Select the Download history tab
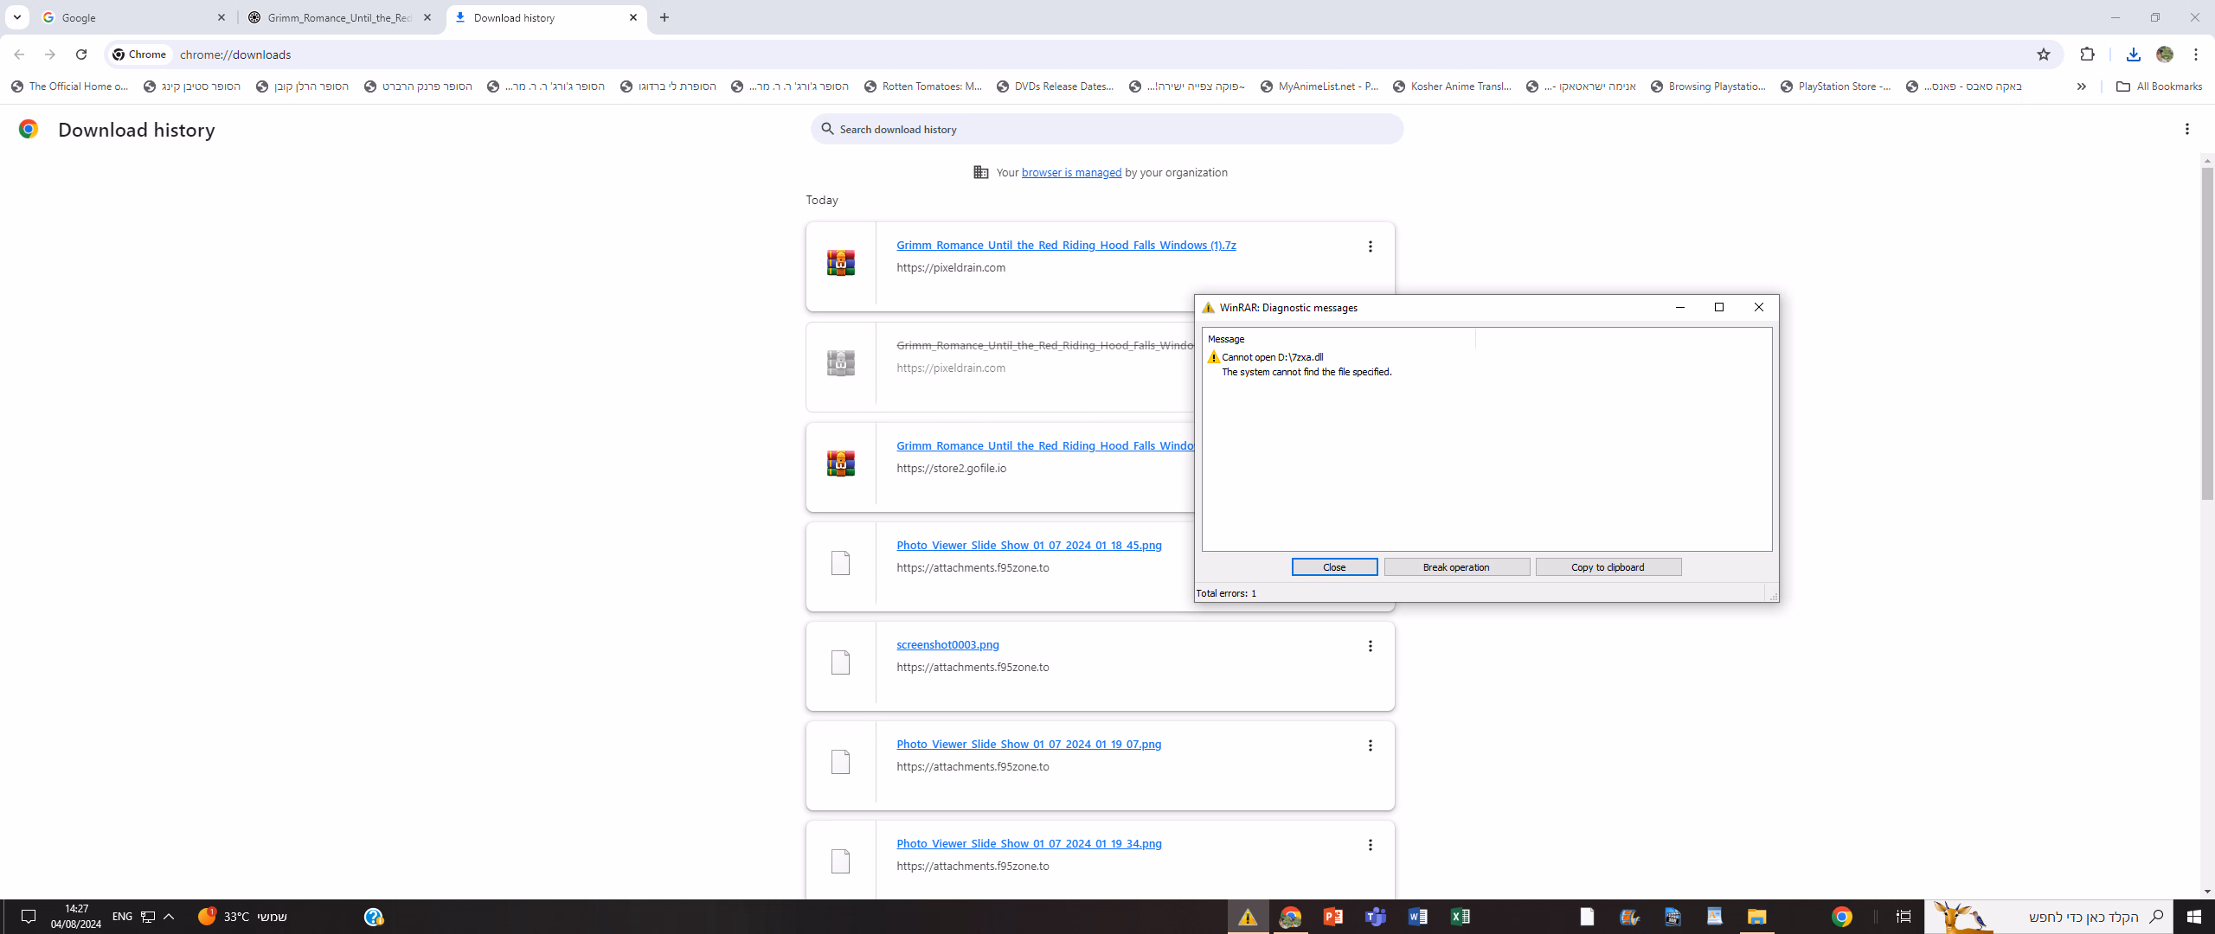This screenshot has width=2215, height=934. click(x=545, y=17)
